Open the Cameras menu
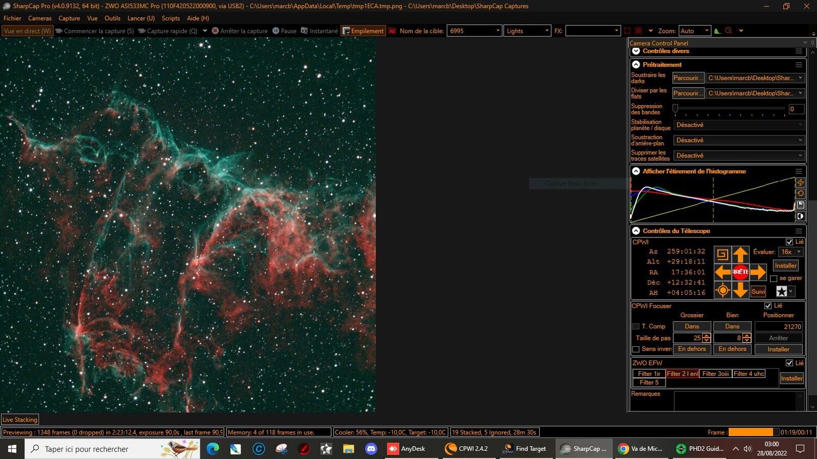 (x=39, y=18)
